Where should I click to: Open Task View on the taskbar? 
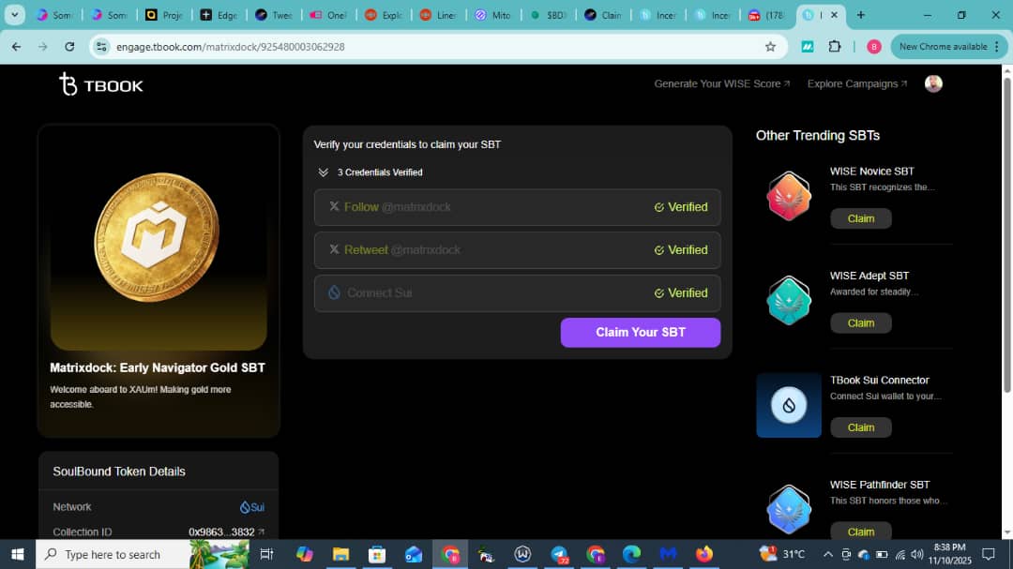(266, 554)
